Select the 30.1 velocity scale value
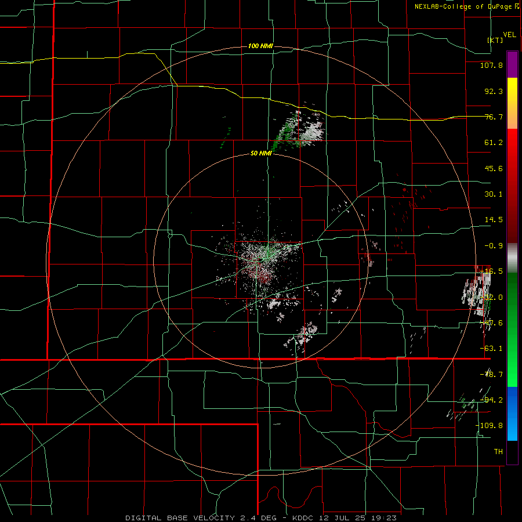Screen dimensions: 522x522 click(494, 194)
